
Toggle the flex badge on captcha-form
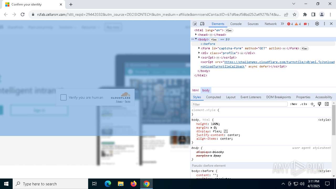click(304, 49)
